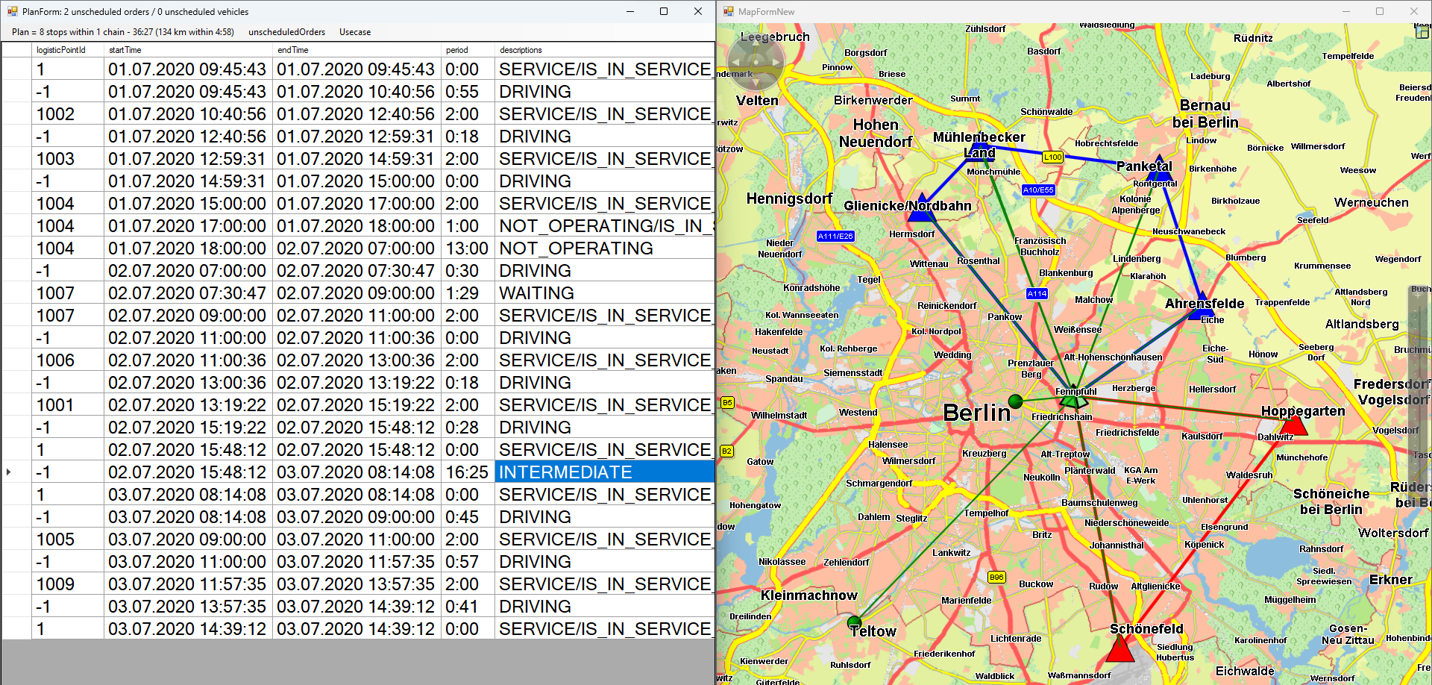Image resolution: width=1432 pixels, height=685 pixels.
Task: Click the green depot marker at Fennpfuhl
Action: pyautogui.click(x=1073, y=401)
